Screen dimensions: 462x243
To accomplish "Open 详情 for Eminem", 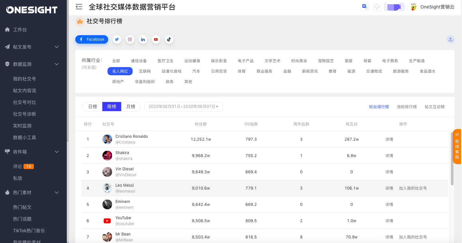I will [389, 205].
